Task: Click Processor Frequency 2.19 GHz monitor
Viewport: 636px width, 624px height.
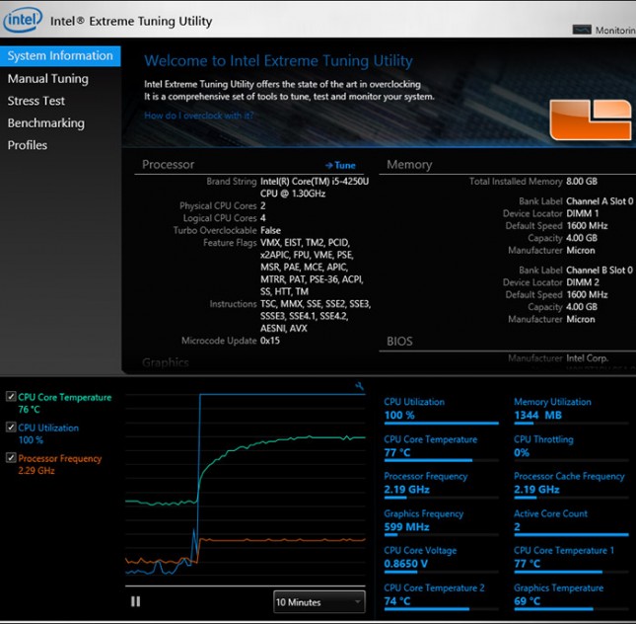Action: pos(442,485)
